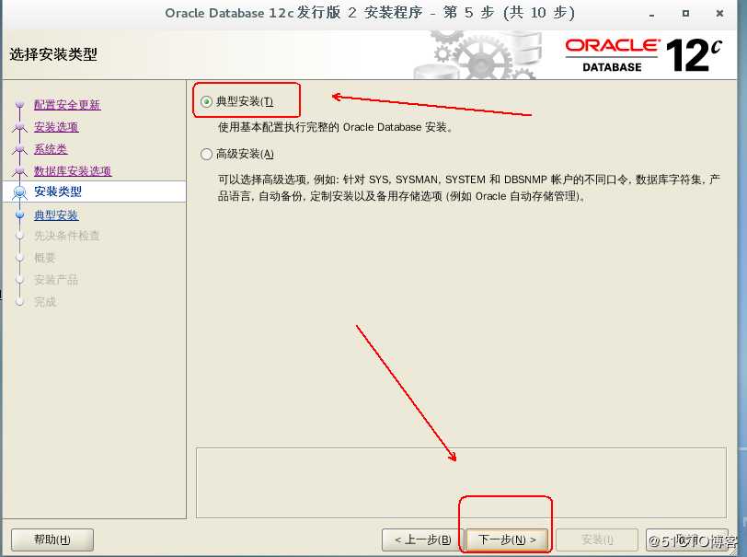Open help via the 帮助(H) button

click(52, 540)
